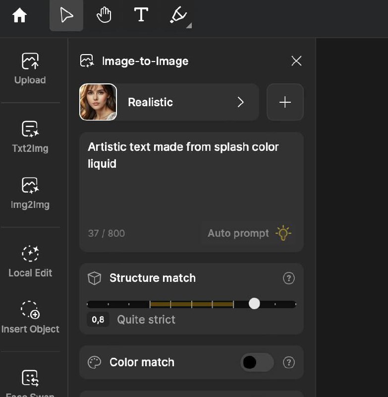The image size is (388, 397).
Task: Add a new style with plus button
Action: (x=285, y=102)
